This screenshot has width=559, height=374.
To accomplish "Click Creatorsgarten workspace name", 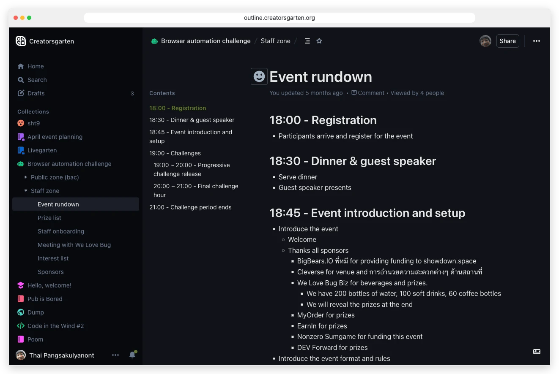I will [x=52, y=41].
